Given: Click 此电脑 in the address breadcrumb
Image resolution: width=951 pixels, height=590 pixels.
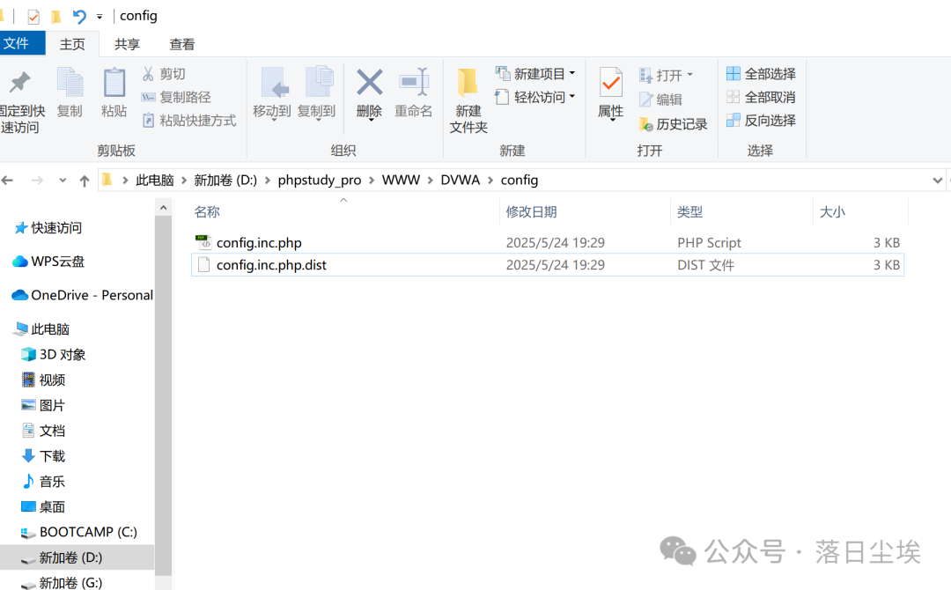Looking at the screenshot, I should 155,181.
